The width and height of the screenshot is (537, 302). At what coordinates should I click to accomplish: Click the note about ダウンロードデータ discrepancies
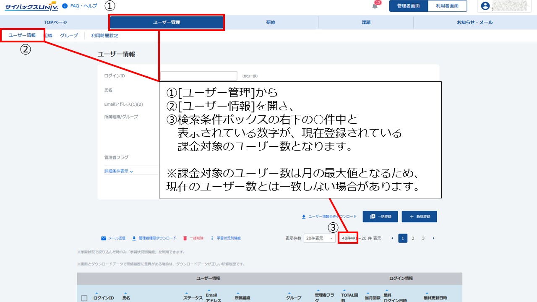pyautogui.click(x=161, y=264)
